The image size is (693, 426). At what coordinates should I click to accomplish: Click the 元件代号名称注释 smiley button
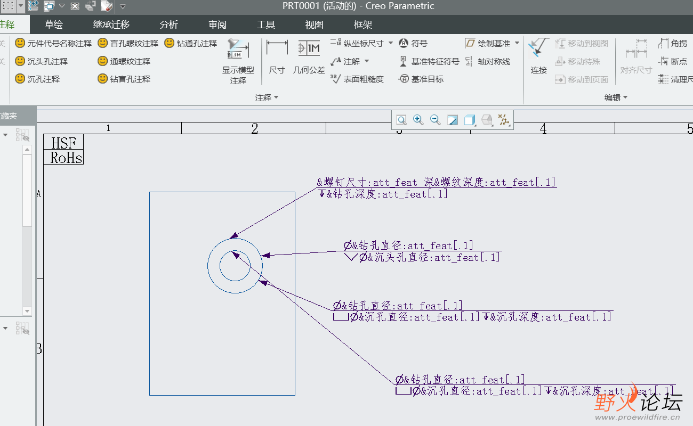pyautogui.click(x=53, y=43)
